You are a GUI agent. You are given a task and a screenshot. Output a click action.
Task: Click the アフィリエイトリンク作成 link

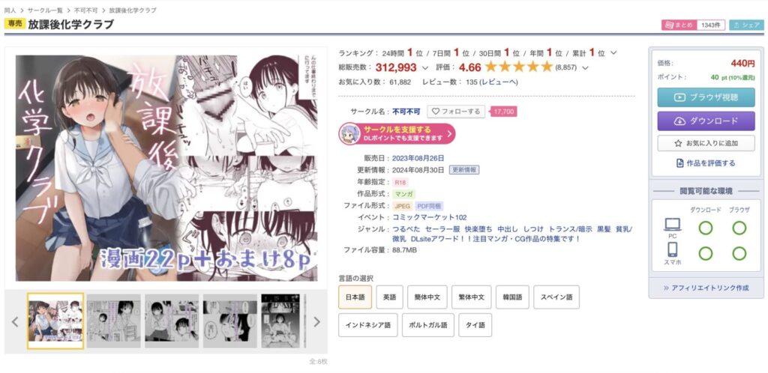[706, 288]
